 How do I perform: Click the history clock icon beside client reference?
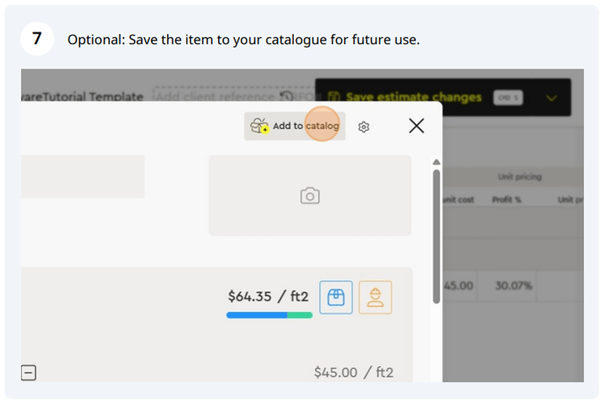[286, 96]
